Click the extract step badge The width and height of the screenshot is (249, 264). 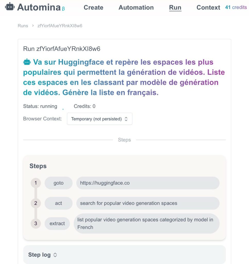point(57,223)
